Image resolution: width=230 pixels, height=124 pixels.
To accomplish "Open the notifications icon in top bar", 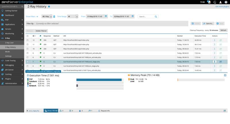I will pyautogui.click(x=209, y=2).
